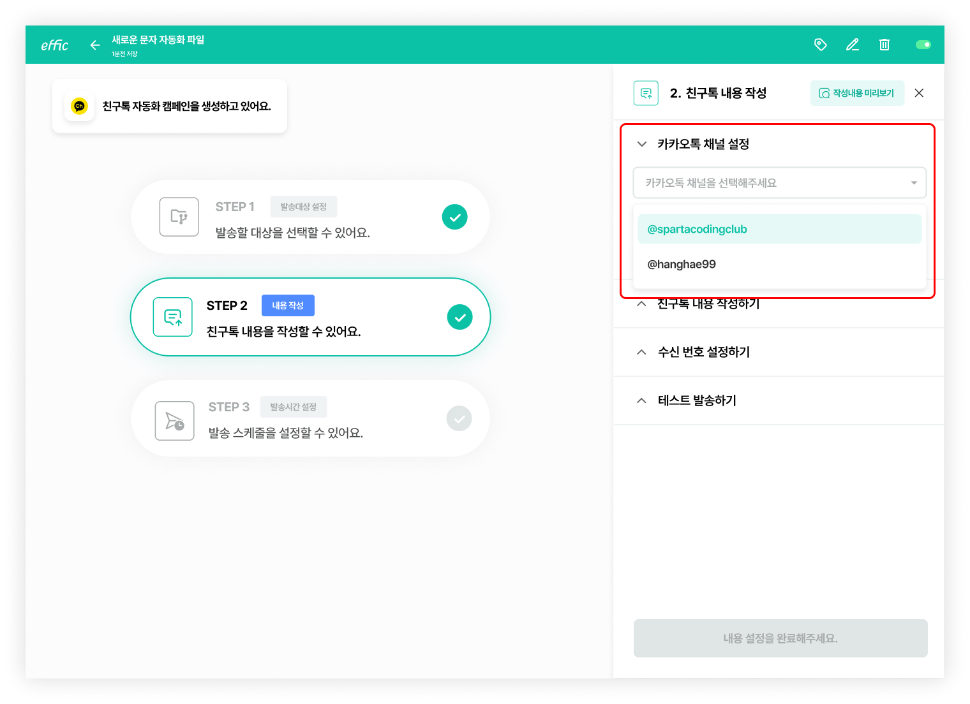This screenshot has width=970, height=704.
Task: Click the tag icon in the header
Action: click(x=821, y=45)
